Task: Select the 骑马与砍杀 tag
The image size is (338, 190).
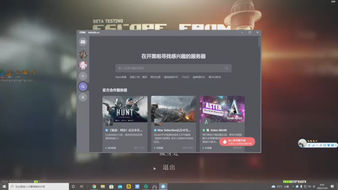Action: (x=215, y=77)
